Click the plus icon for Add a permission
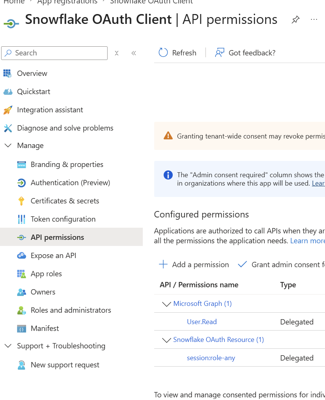325x400 pixels. pos(163,264)
